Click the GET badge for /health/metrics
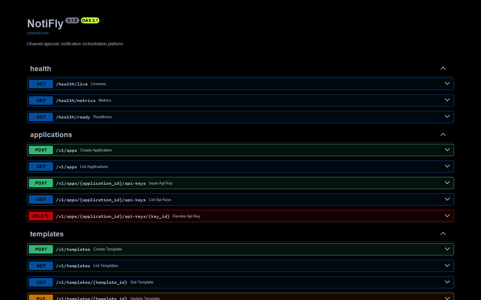 [41, 100]
